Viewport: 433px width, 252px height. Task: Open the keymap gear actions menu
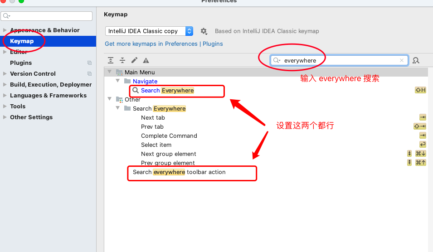(x=204, y=31)
